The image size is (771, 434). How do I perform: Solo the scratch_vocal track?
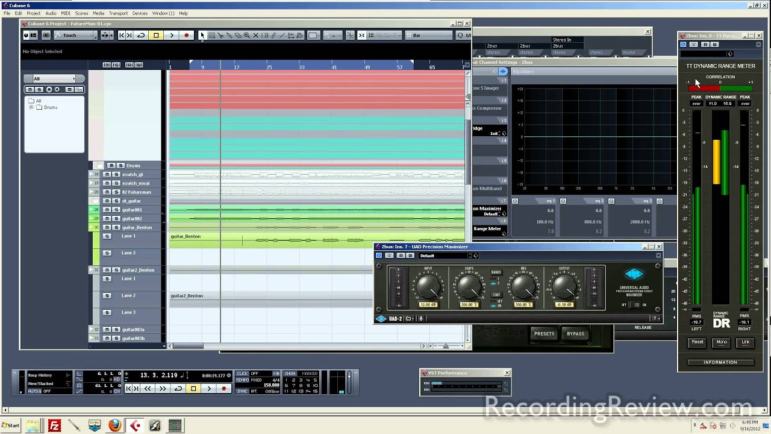[x=116, y=183]
